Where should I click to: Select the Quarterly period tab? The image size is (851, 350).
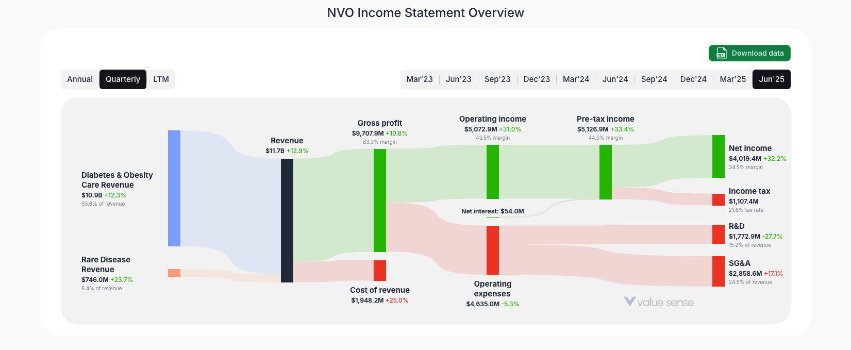pos(123,79)
